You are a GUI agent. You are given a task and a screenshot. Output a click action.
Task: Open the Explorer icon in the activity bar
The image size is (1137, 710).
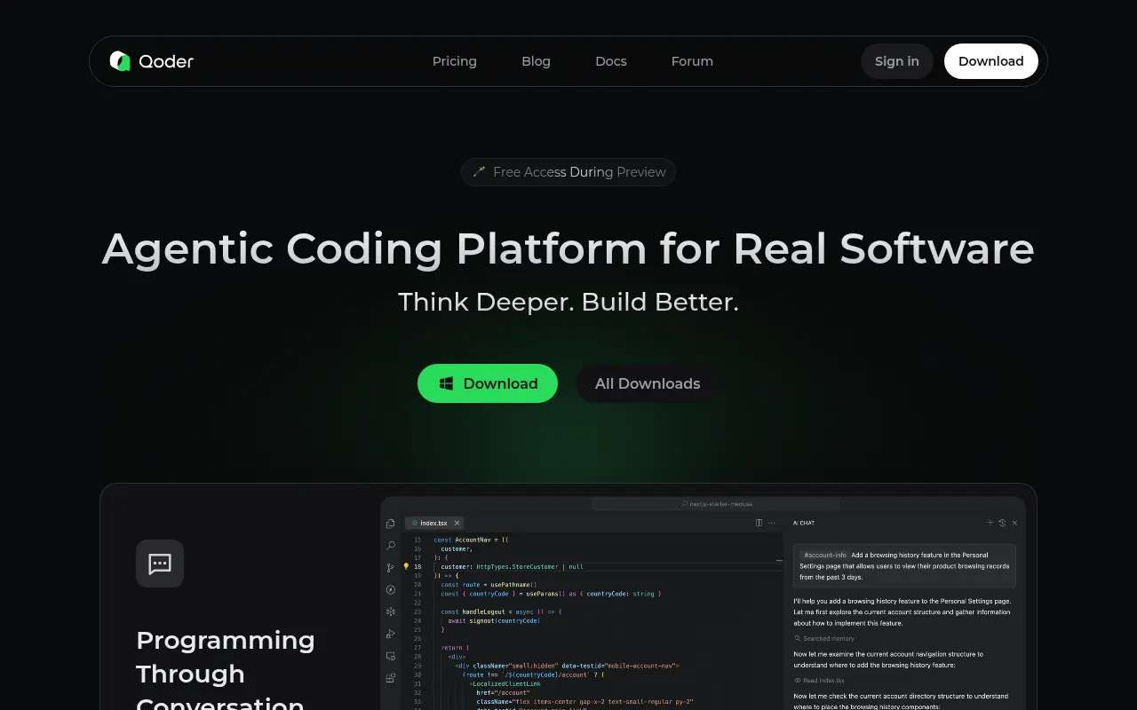(390, 523)
